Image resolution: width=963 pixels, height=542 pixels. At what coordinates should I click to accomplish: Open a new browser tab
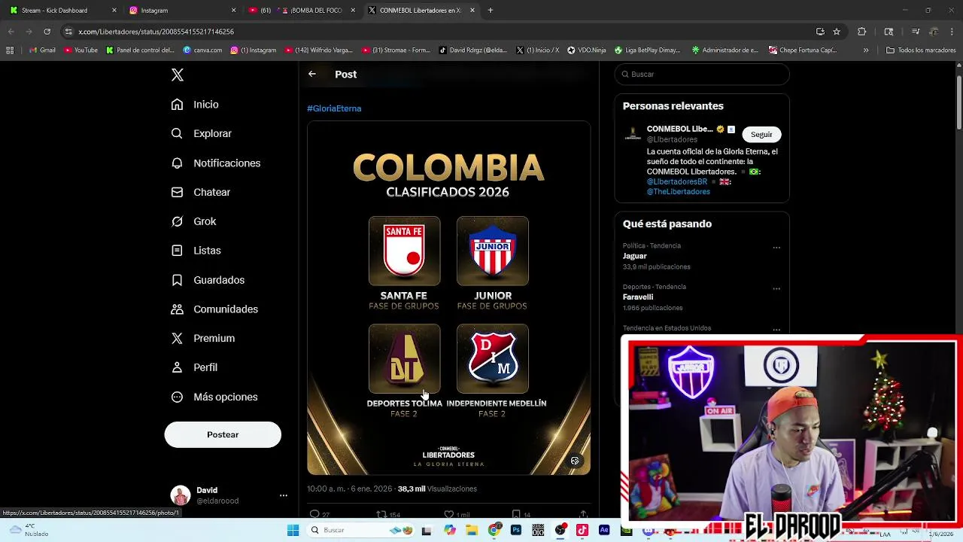tap(491, 11)
